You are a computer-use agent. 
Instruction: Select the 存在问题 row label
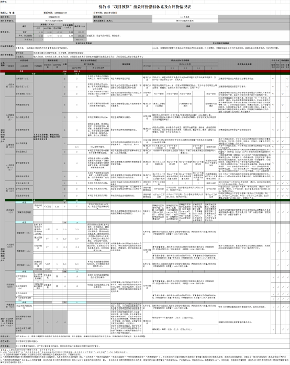(5, 341)
